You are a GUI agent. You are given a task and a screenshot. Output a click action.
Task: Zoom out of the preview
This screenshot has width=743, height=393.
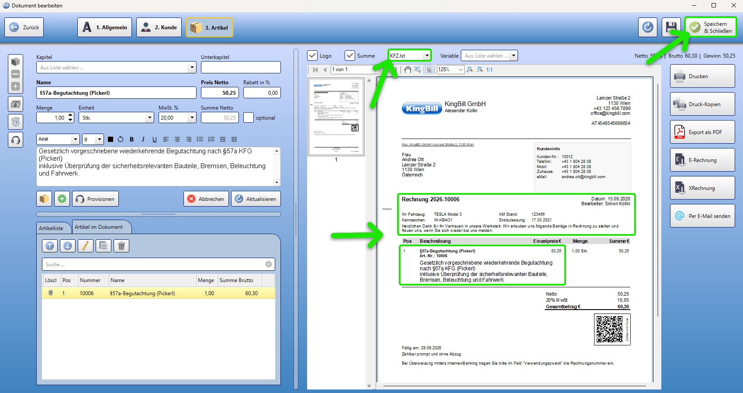(480, 69)
